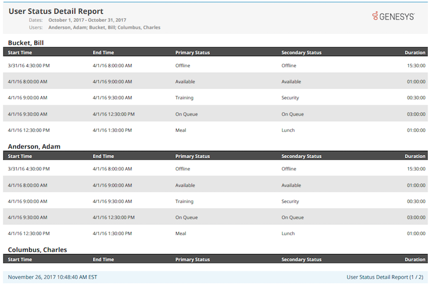Click Anderson, Adam start time 4/1/16 8:00:00 AM
The height and width of the screenshot is (285, 430).
coord(28,185)
